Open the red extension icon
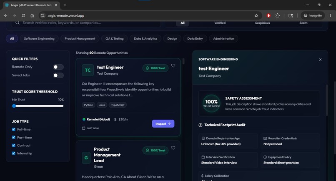This screenshot has height=181, width=336. [x=268, y=15]
